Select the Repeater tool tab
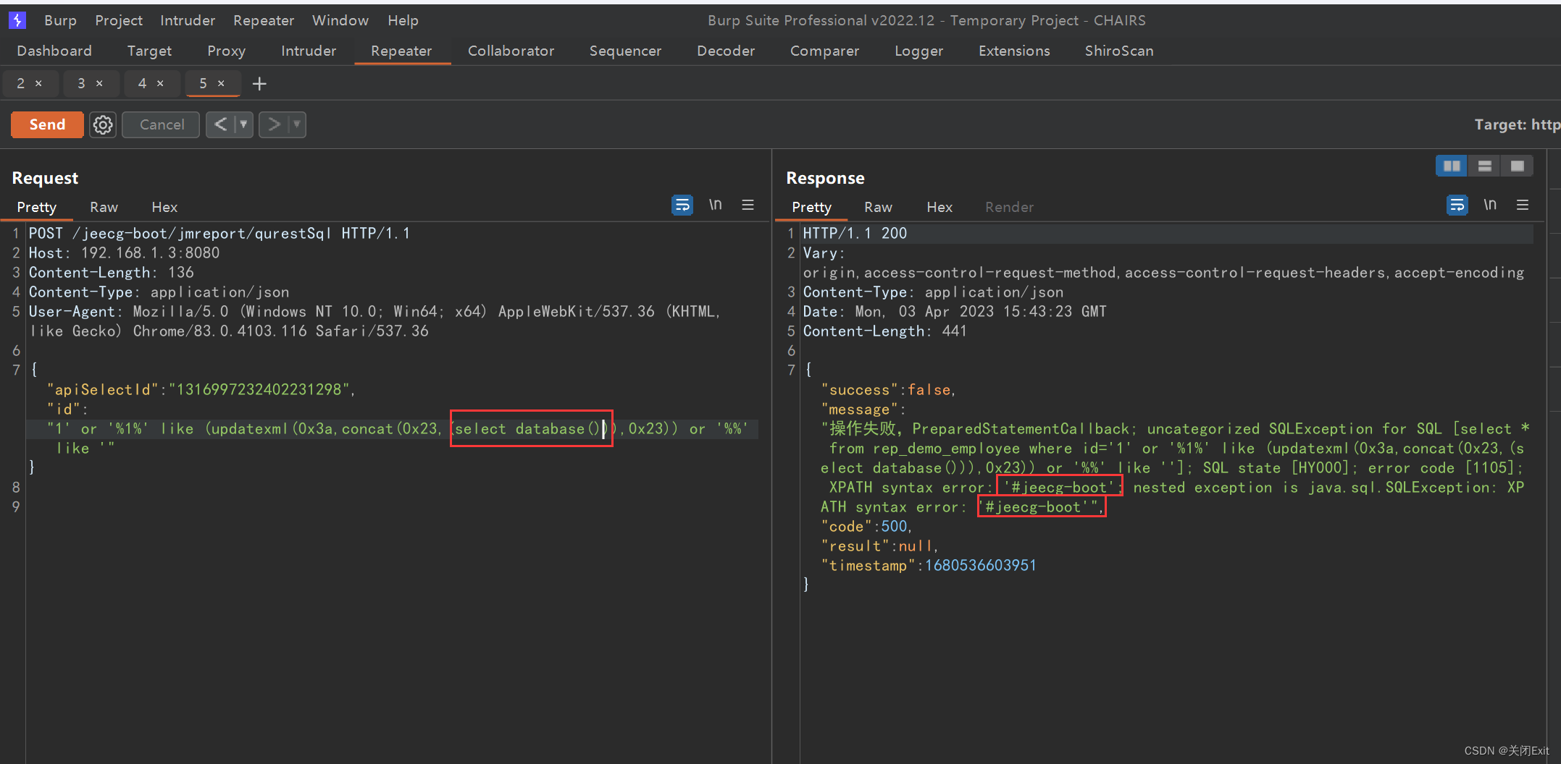 pos(401,51)
